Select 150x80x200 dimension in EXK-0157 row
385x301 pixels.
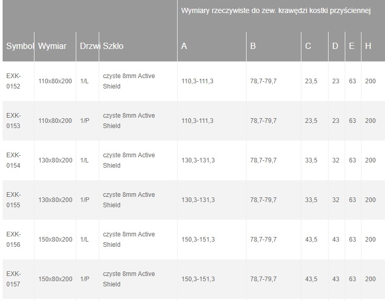[55, 279]
